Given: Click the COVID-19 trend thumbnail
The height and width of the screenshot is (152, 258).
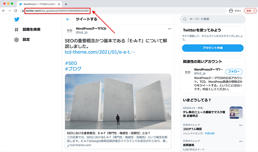Looking at the screenshot, I should (x=236, y=113).
